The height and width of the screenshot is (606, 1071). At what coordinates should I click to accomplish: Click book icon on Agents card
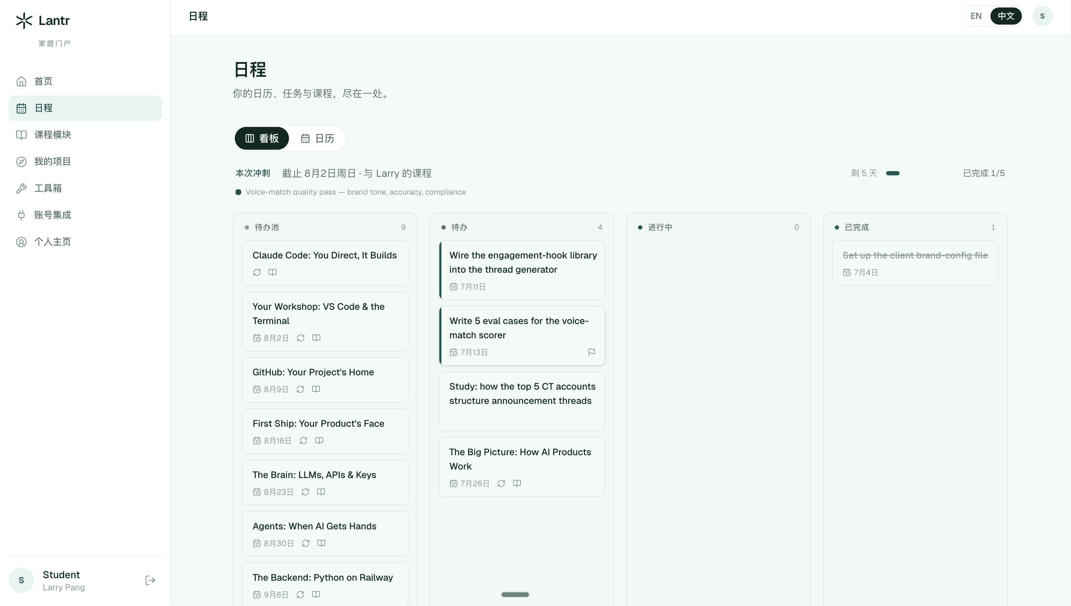pos(321,543)
